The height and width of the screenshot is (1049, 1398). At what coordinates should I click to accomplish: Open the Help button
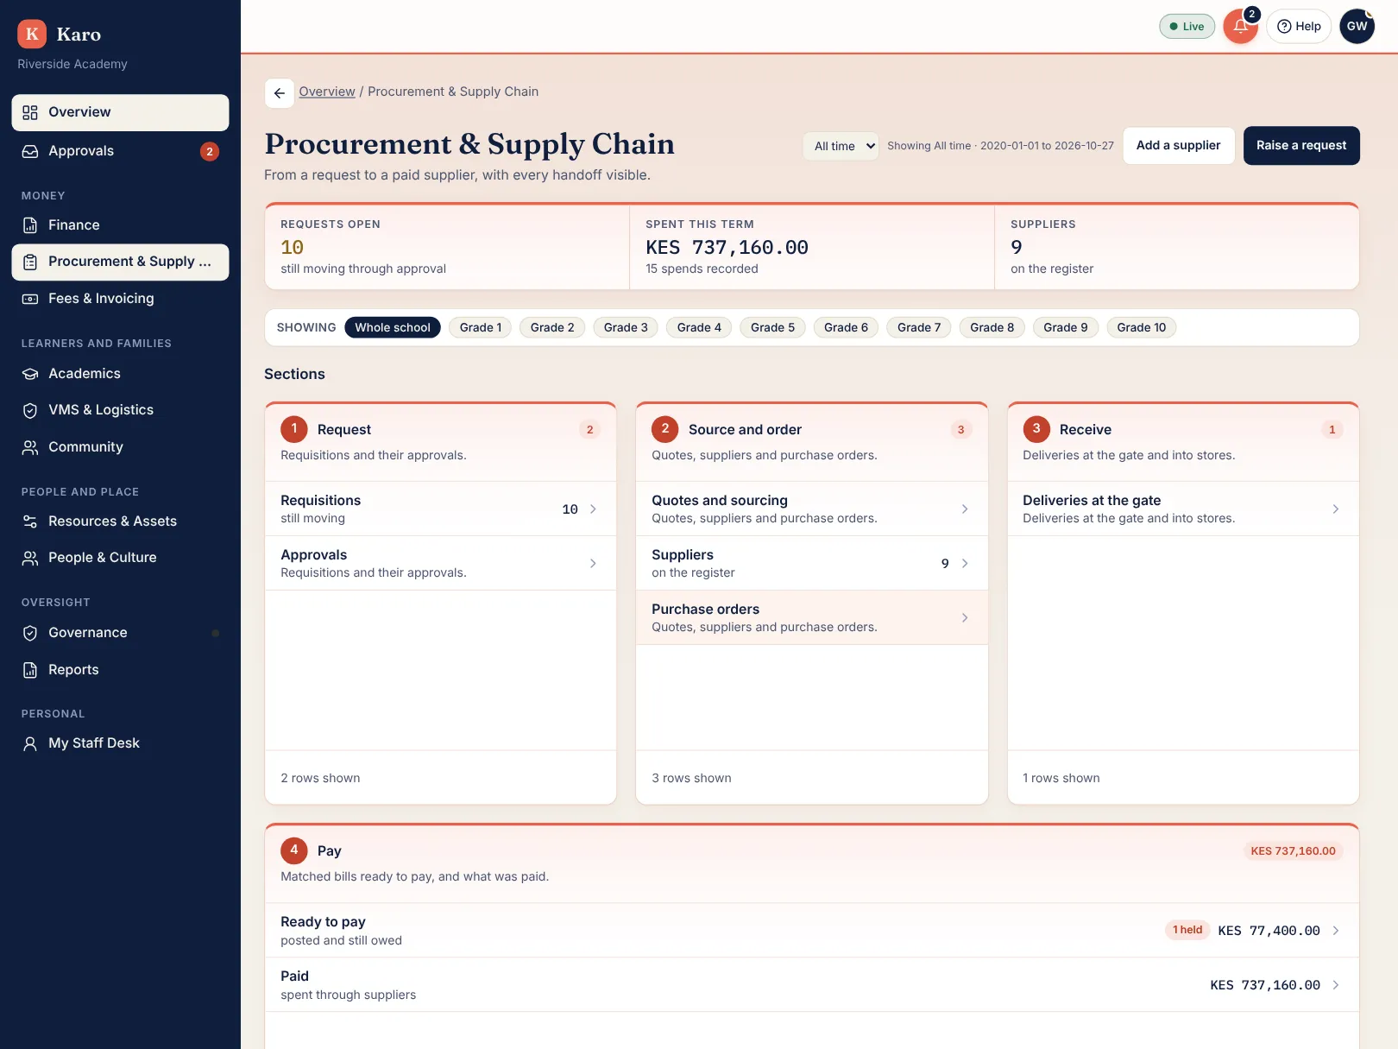(1299, 26)
